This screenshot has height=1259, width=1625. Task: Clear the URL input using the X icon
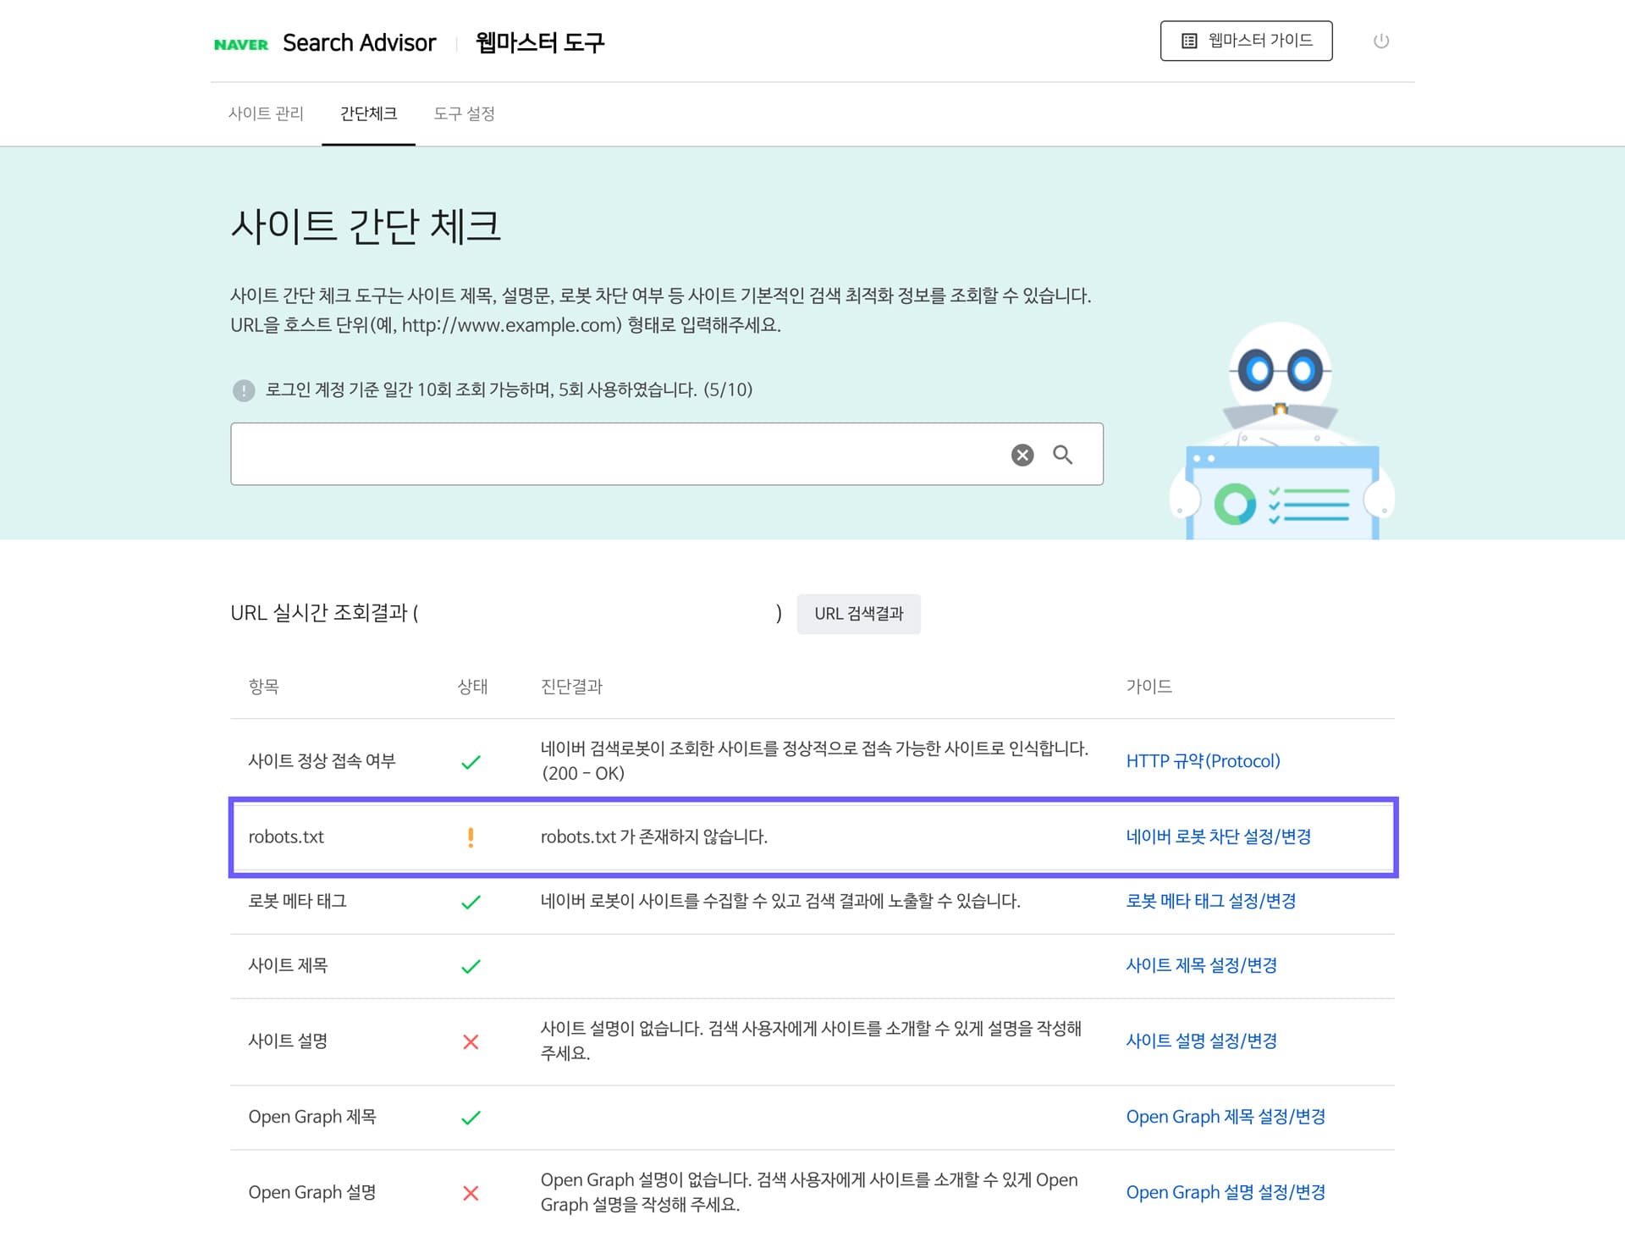1022,454
